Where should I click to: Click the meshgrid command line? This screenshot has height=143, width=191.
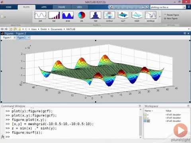53,124
